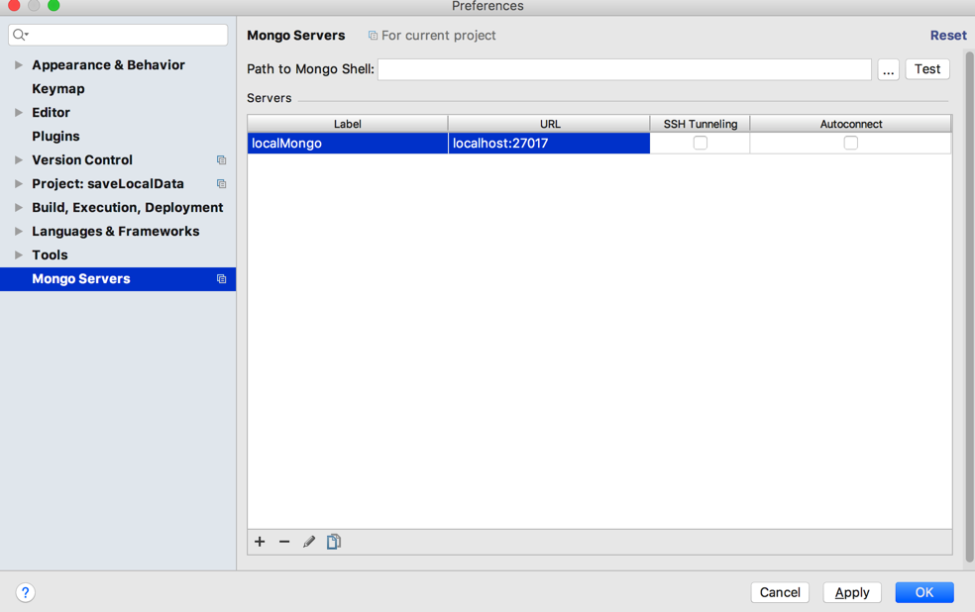Screen dimensions: 975x612
Task: Add a new Mongo server with plus icon
Action: [x=260, y=542]
